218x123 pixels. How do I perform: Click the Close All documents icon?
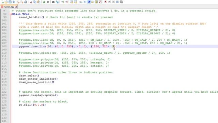tap(22, 2)
